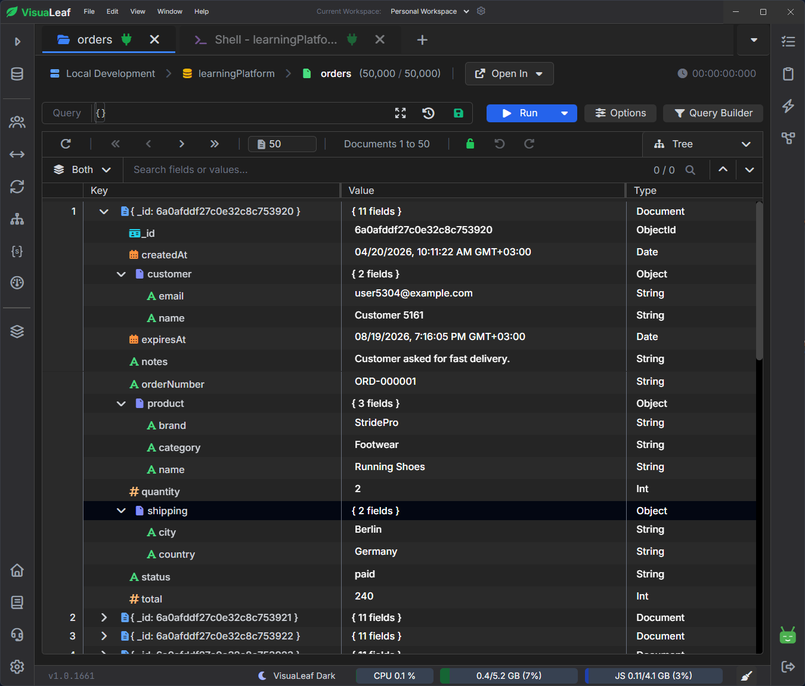The height and width of the screenshot is (686, 805).
Task: Click the learningPlatform breadcrumb
Action: point(228,74)
